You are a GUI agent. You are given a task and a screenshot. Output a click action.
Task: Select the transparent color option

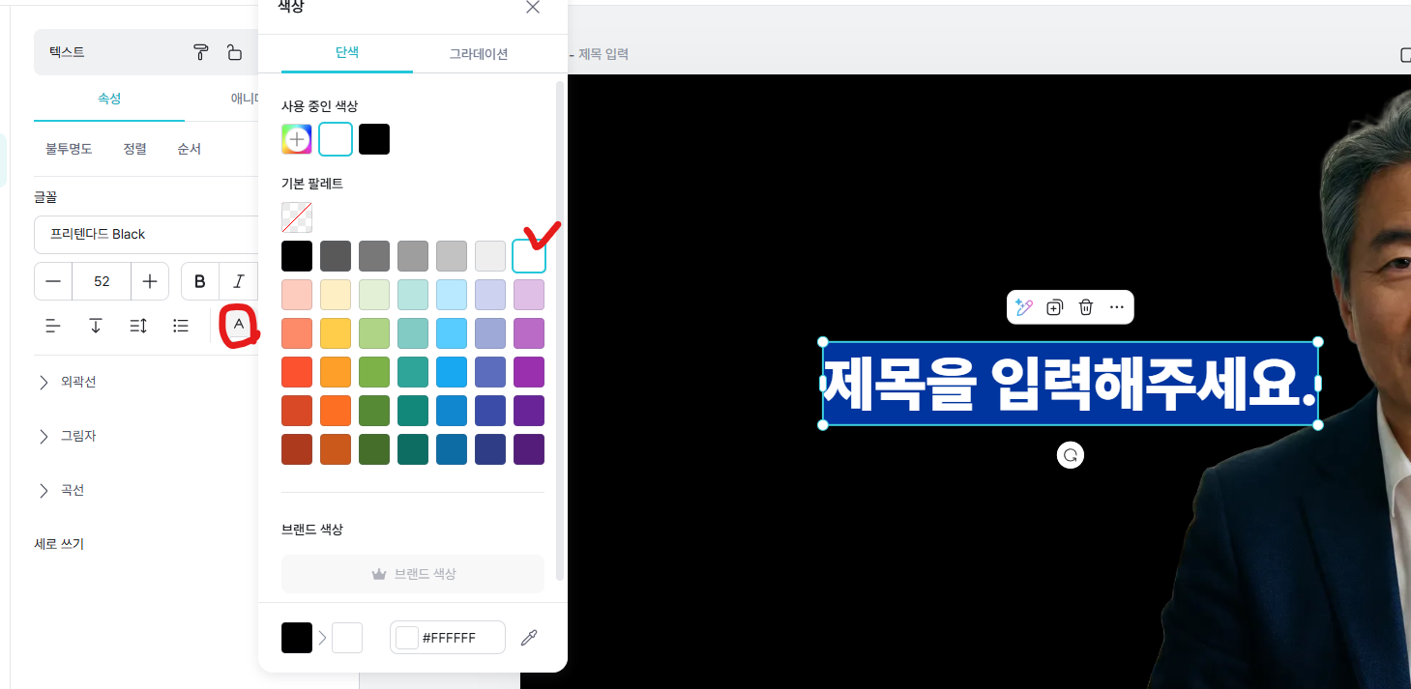click(x=297, y=216)
